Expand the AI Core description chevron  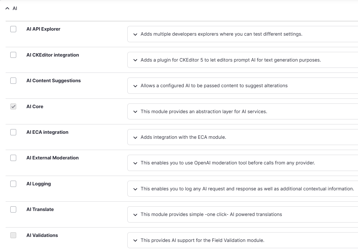135,112
